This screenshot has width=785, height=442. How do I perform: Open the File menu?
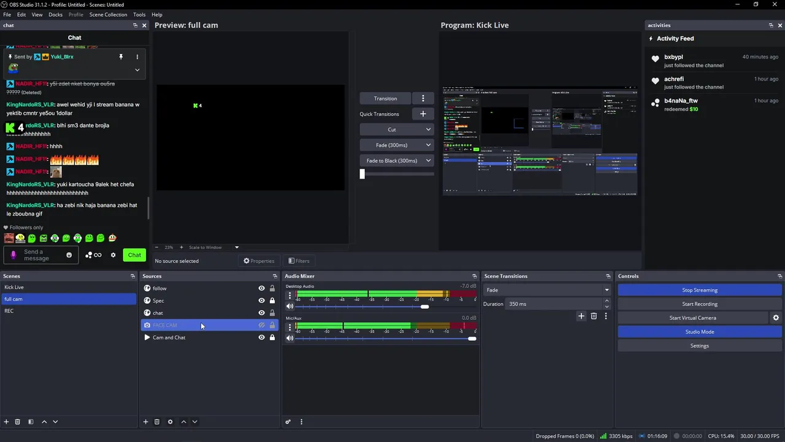click(x=7, y=15)
